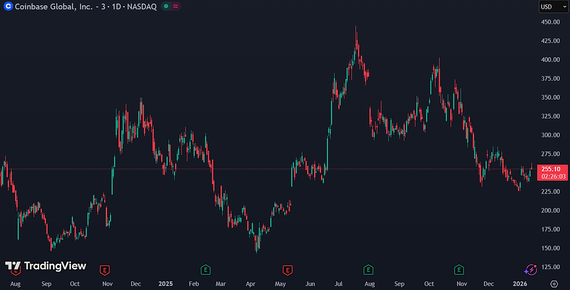Click the bar countdown timer 02:26:03

click(553, 177)
